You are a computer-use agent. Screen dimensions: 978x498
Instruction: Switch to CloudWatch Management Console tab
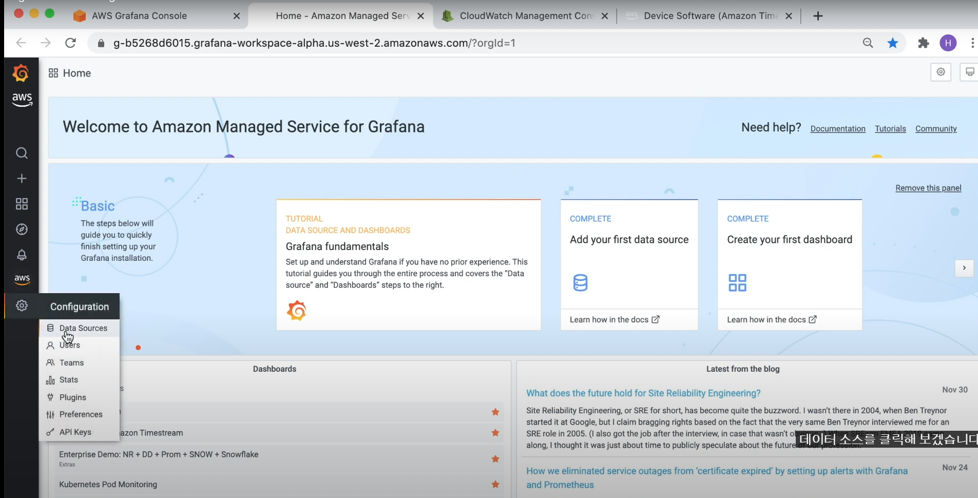click(527, 16)
